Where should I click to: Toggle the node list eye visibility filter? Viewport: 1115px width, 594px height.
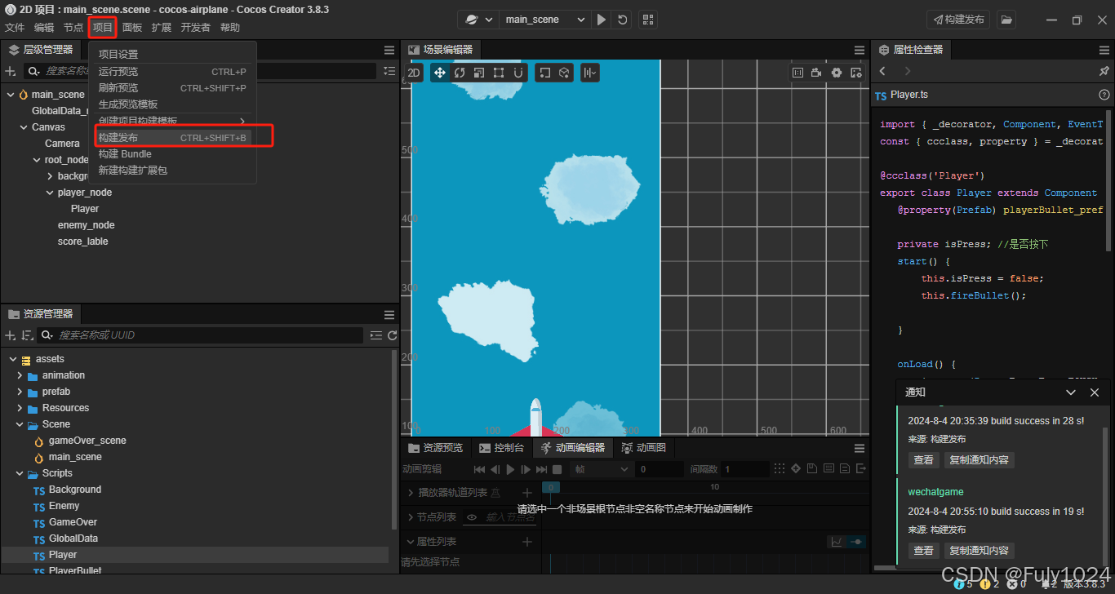coord(472,517)
